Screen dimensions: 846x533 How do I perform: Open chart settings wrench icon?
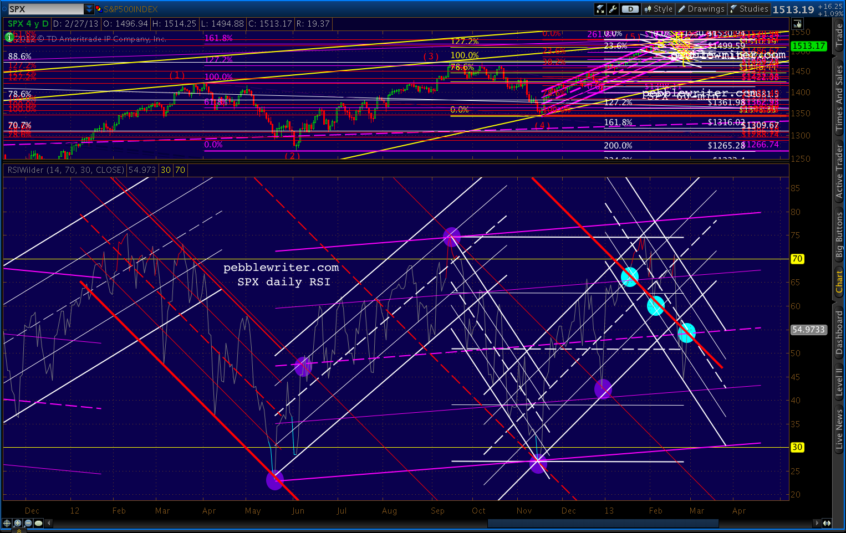613,9
